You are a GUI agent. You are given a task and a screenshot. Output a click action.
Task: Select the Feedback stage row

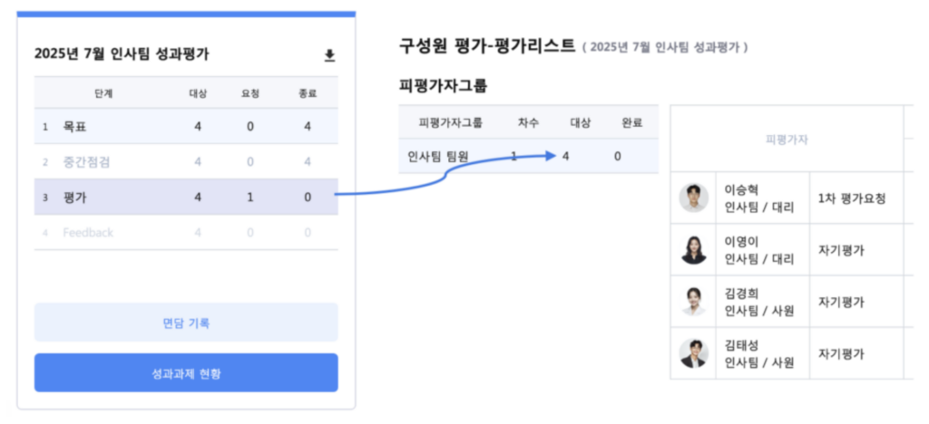point(186,233)
